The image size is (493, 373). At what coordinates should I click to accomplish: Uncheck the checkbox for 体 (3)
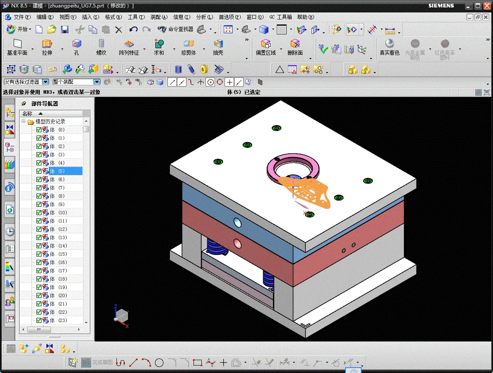click(39, 155)
